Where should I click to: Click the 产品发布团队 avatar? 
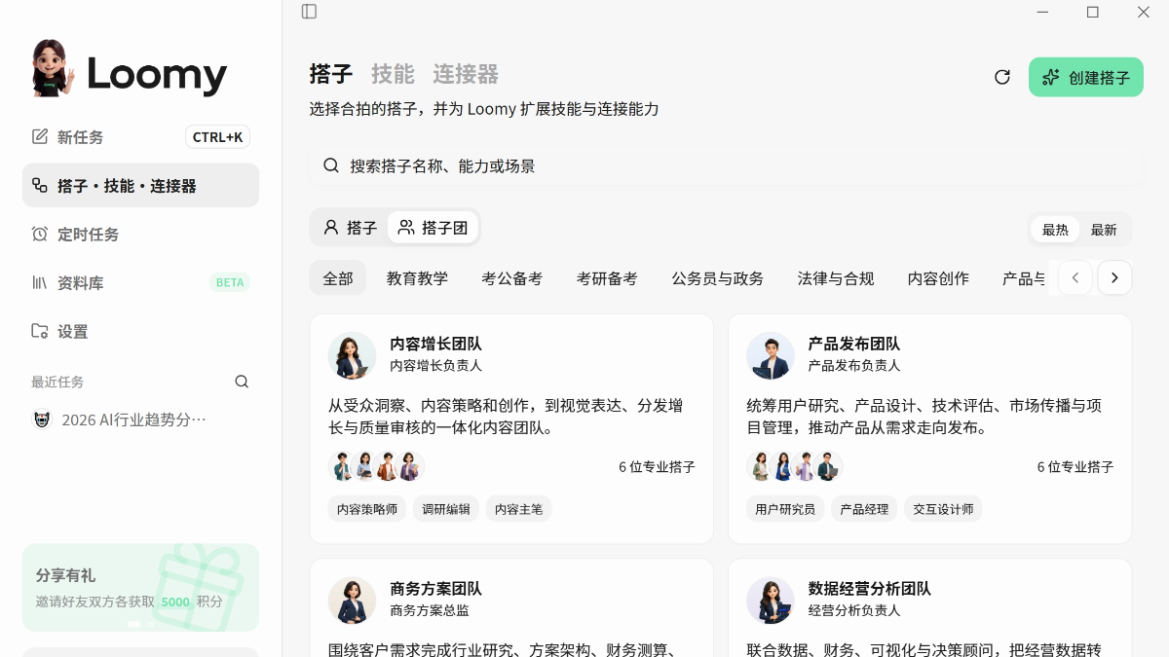[771, 355]
